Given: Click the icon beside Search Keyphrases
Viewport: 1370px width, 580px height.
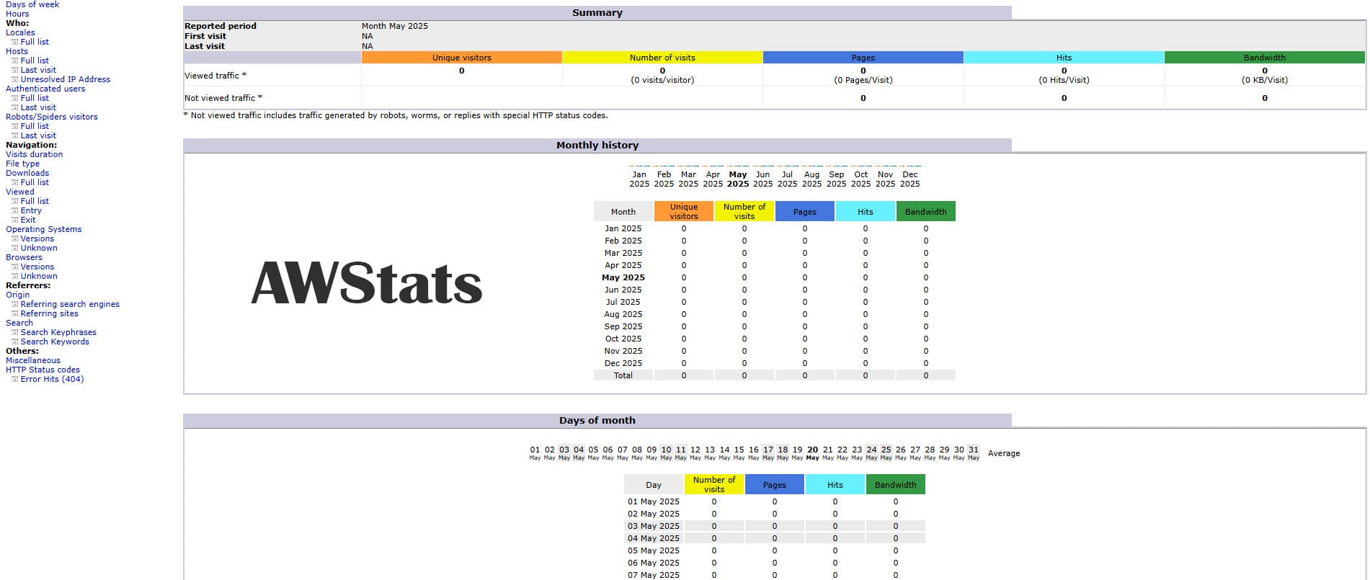Looking at the screenshot, I should pos(14,333).
